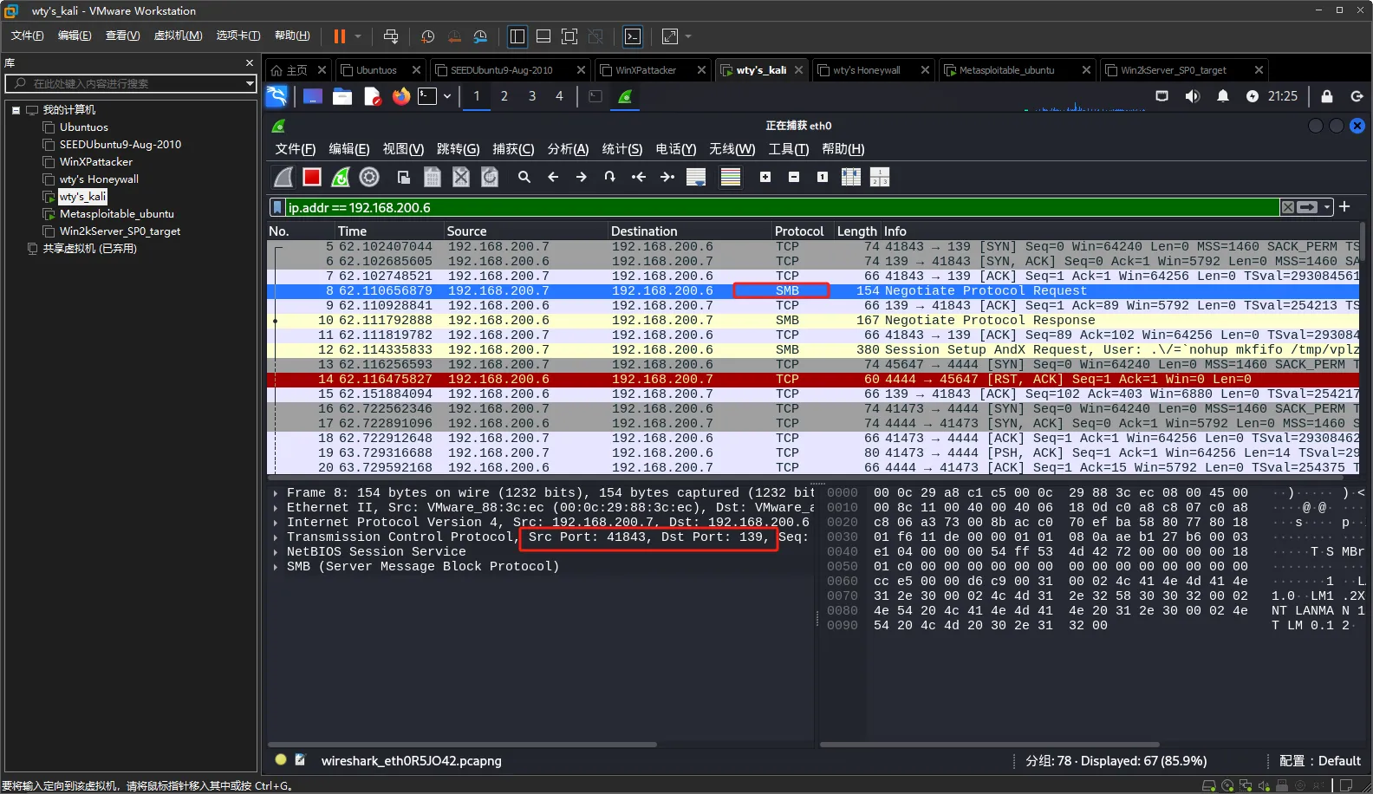This screenshot has width=1373, height=794.
Task: Zoom out on packet text
Action: coord(794,177)
